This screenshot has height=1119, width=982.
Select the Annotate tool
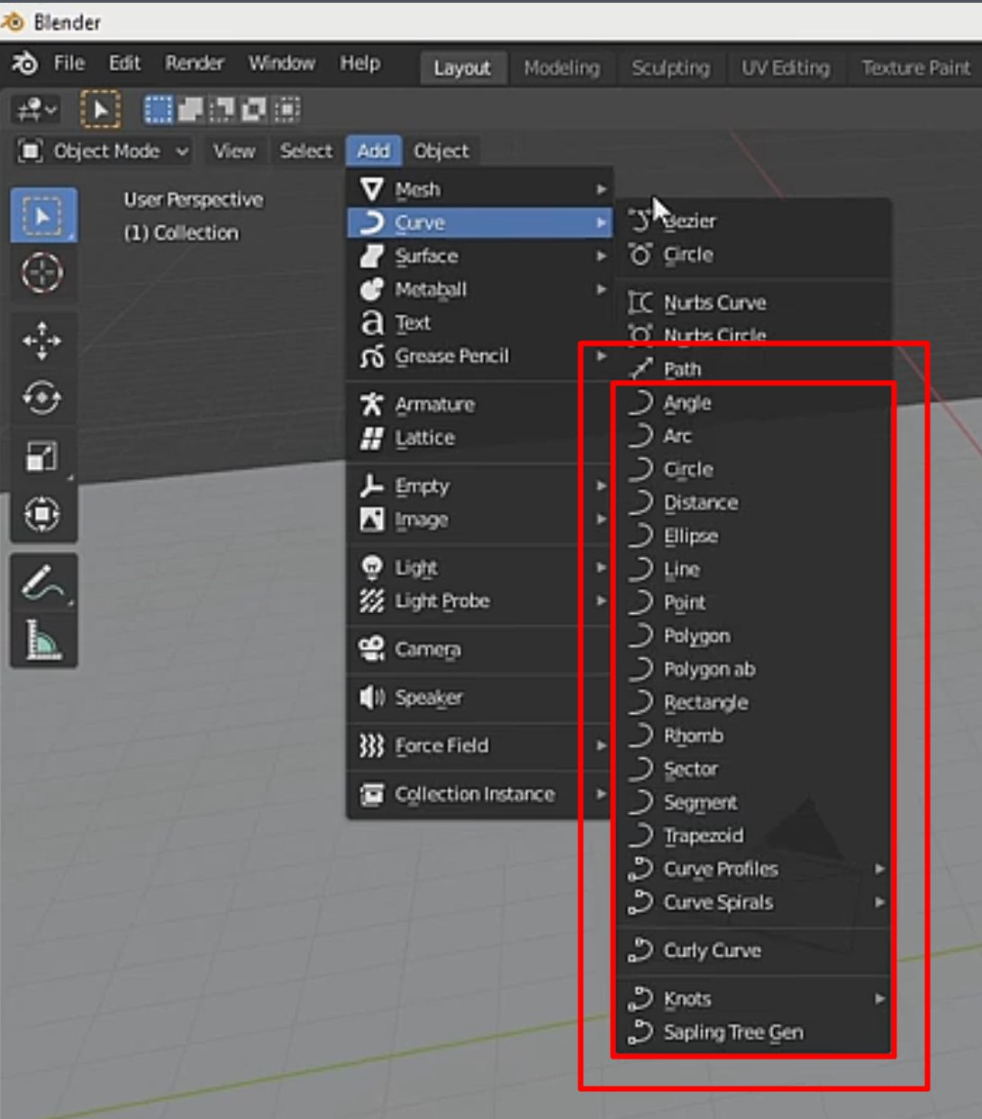click(42, 582)
